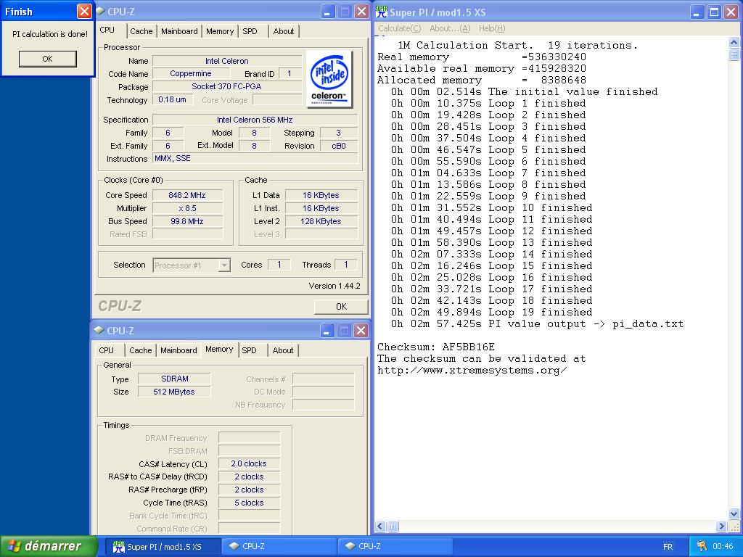The width and height of the screenshot is (743, 557).
Task: Minimize the Super PI window
Action: tap(697, 12)
